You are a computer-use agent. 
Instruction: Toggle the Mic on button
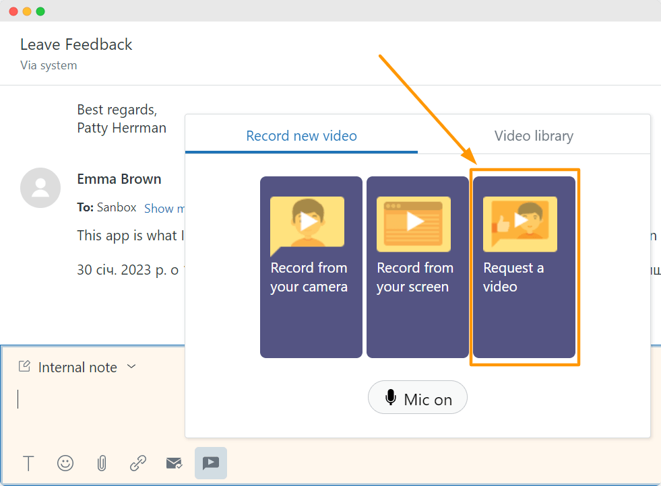point(417,397)
